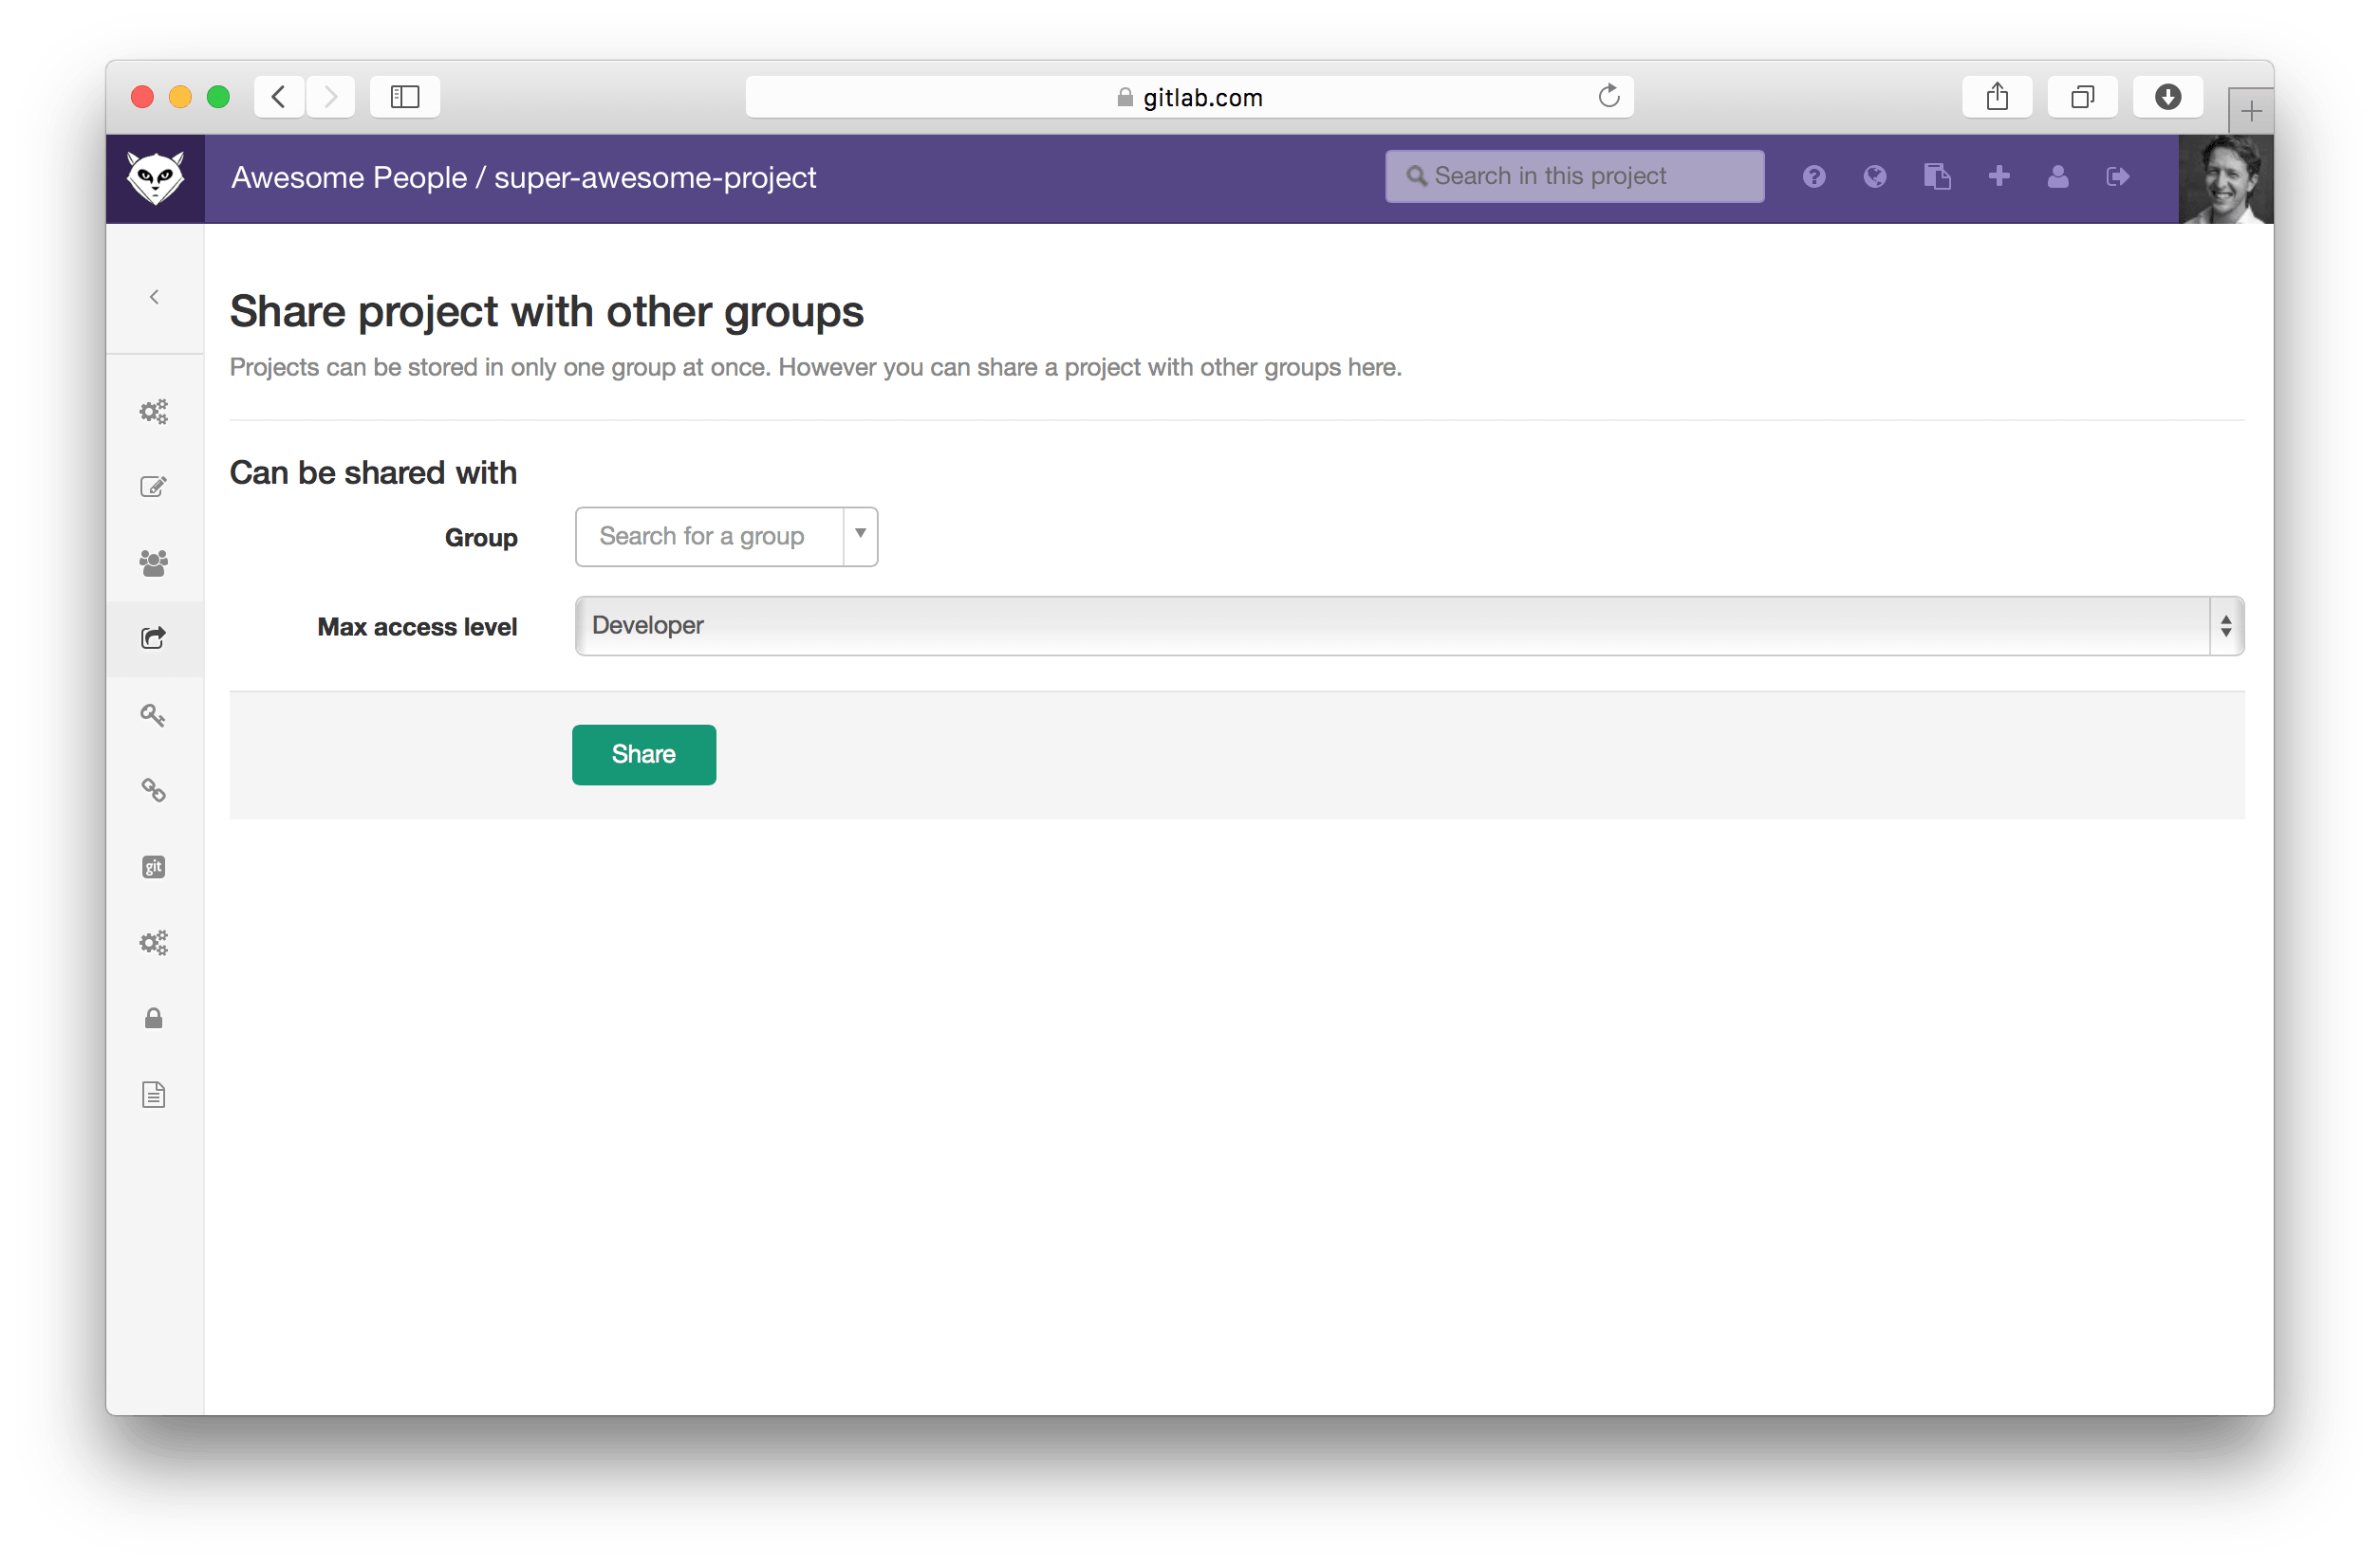Click the Share button

point(641,754)
